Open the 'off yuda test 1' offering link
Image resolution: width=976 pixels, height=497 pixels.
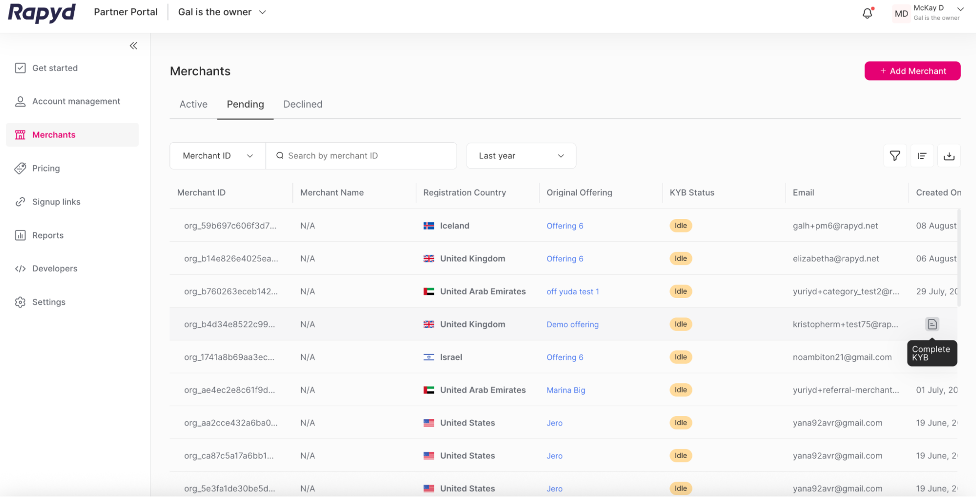pos(572,292)
